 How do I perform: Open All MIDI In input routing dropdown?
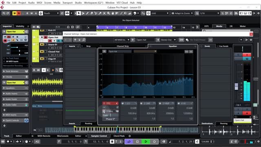coord(122,40)
